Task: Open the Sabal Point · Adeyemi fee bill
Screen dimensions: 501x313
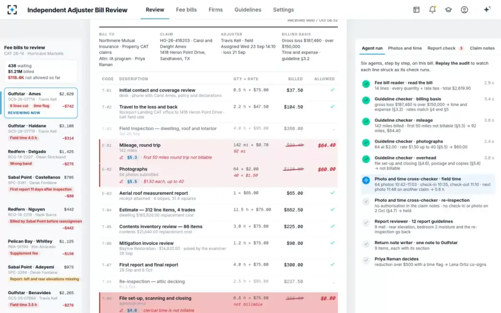Action: coord(41,274)
